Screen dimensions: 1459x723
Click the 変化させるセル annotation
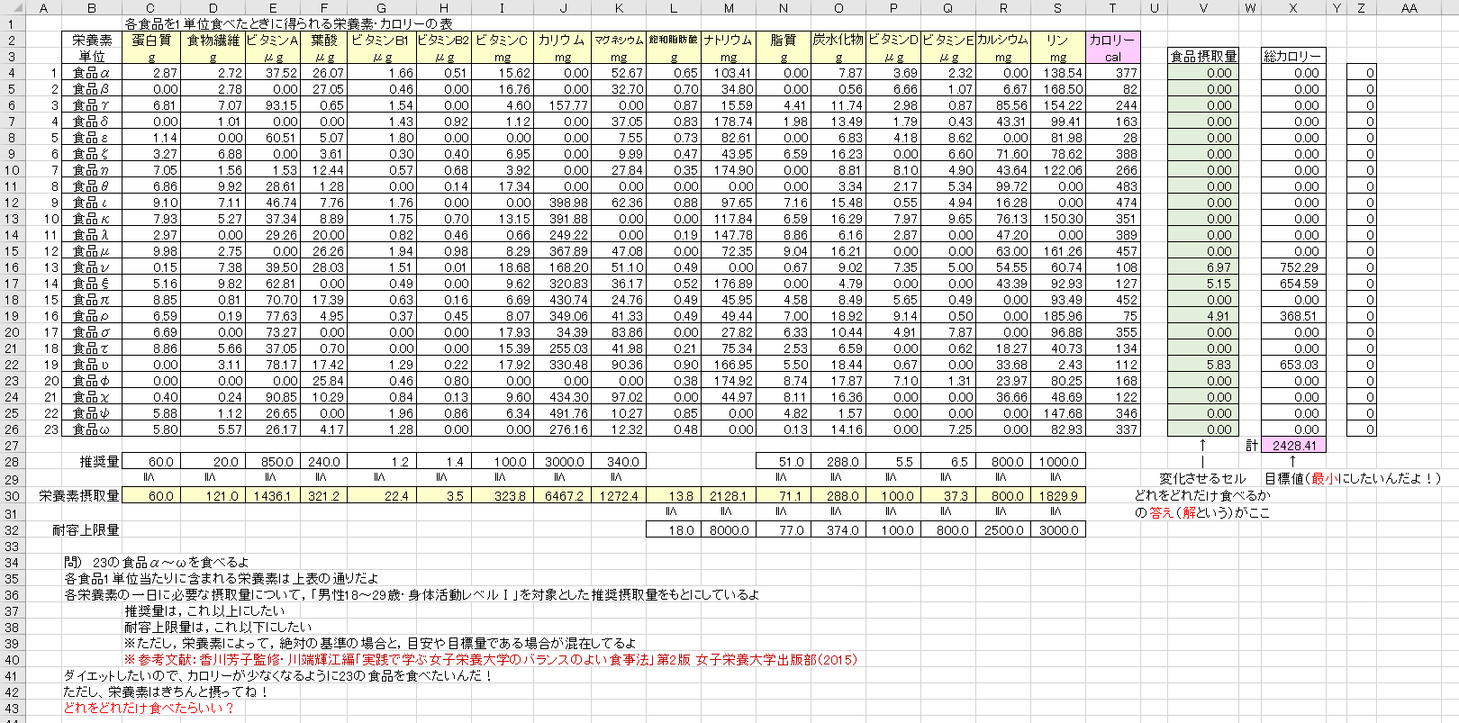point(1202,479)
